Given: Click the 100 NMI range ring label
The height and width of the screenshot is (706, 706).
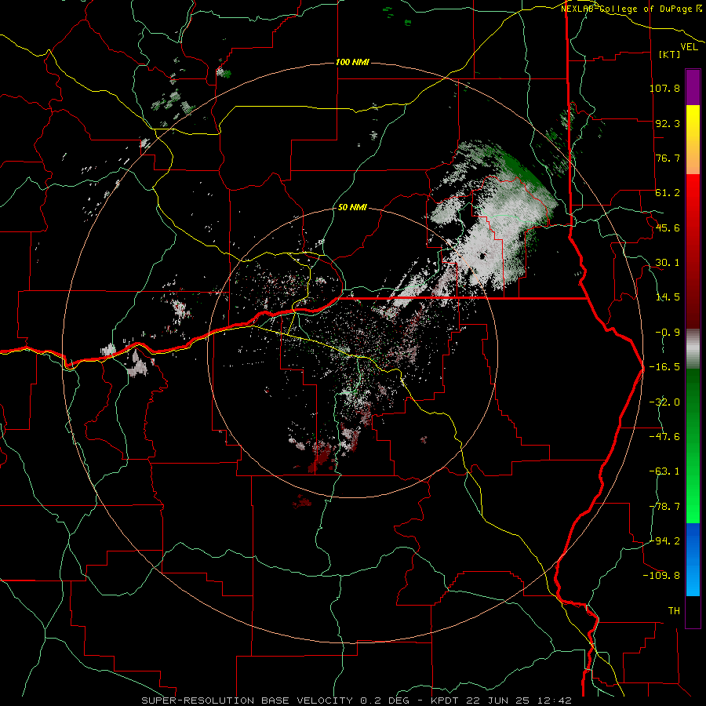Looking at the screenshot, I should point(352,62).
